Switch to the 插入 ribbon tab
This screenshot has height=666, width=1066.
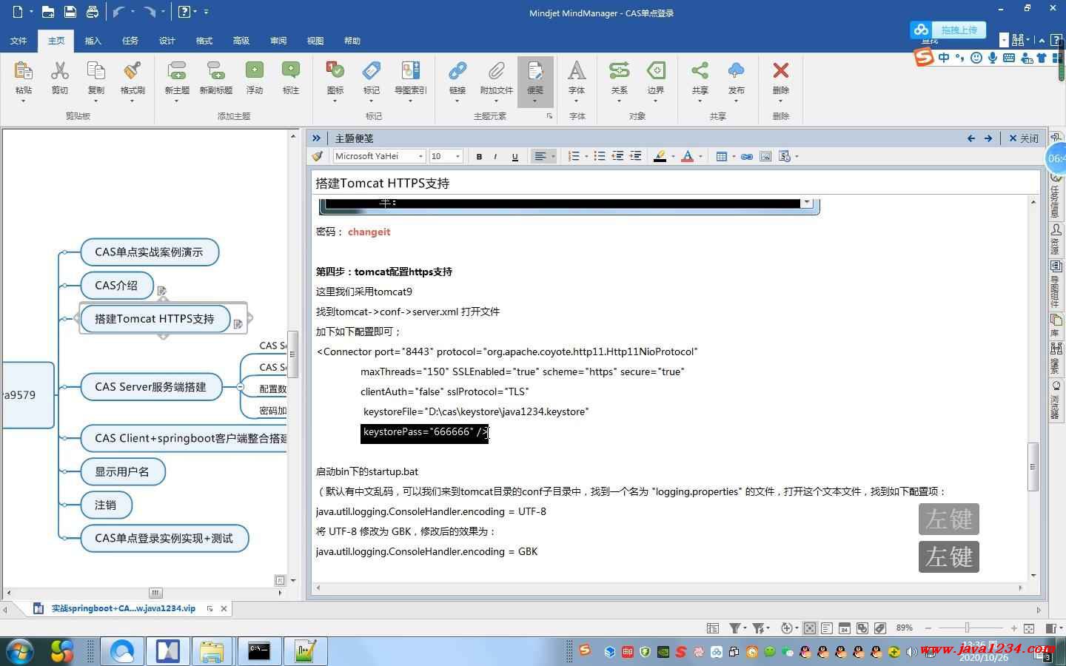click(x=93, y=41)
